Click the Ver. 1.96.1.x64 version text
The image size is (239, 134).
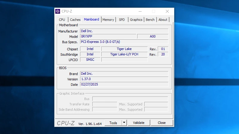90,124
